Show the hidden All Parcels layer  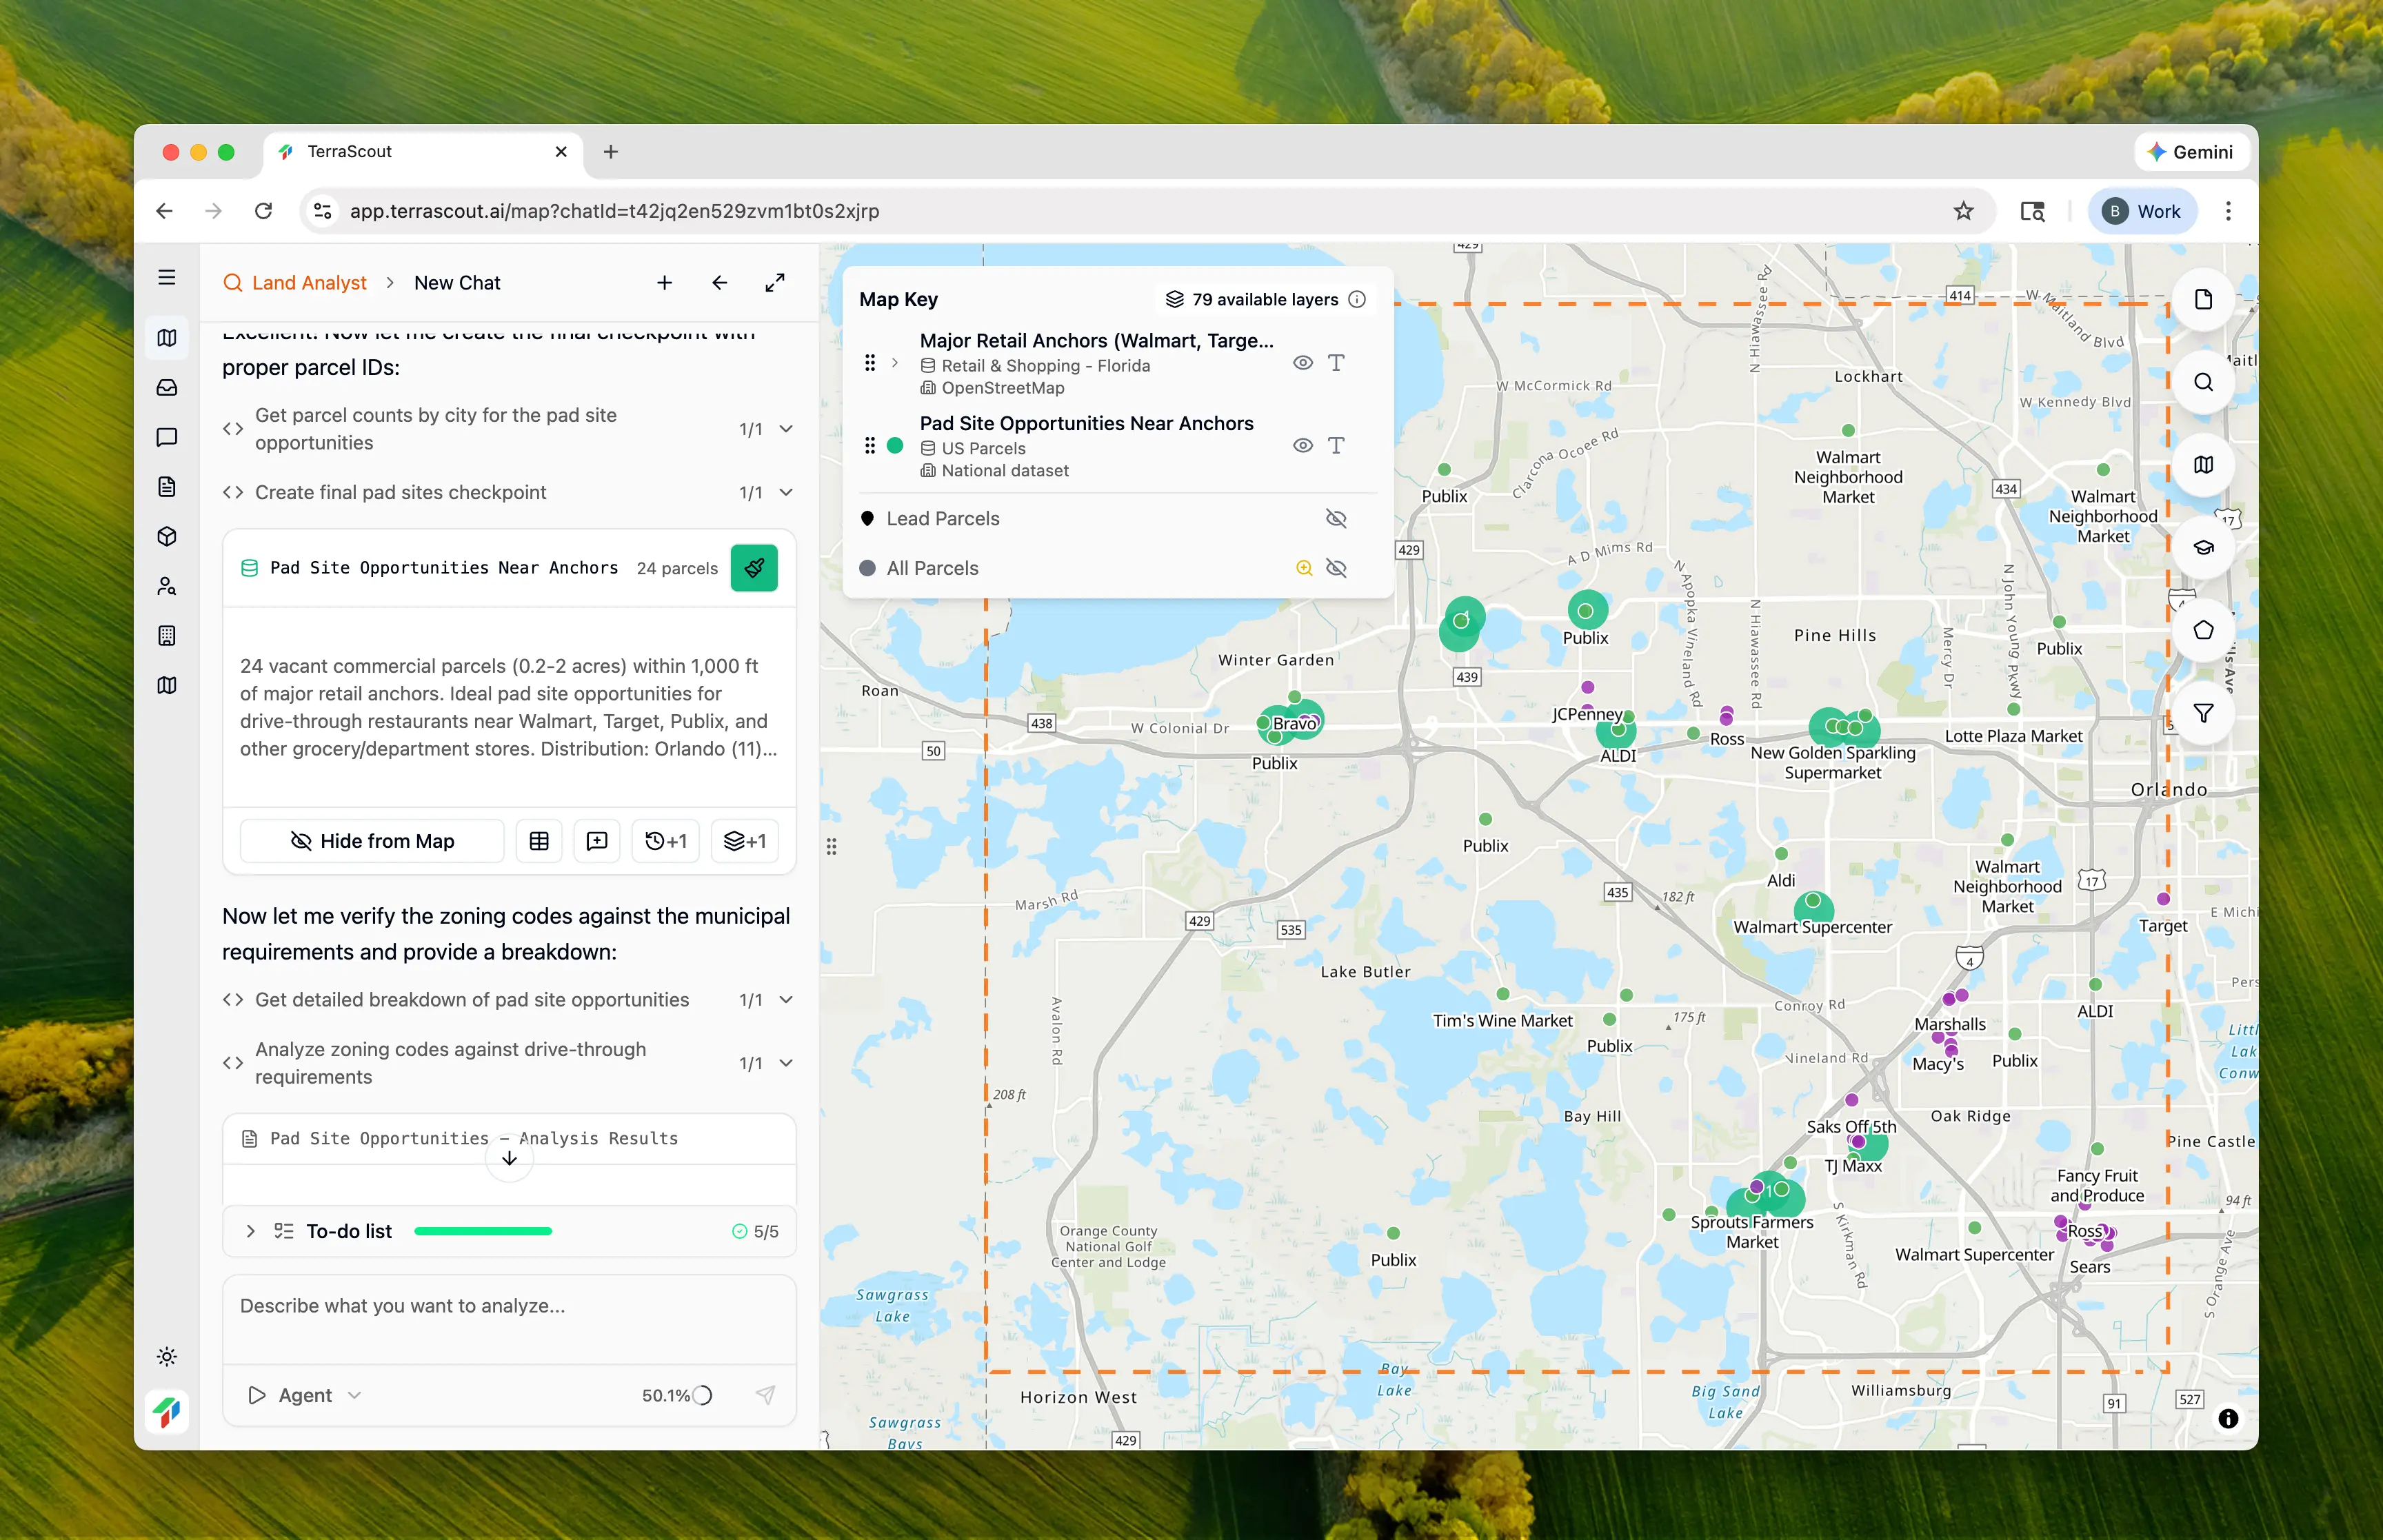pos(1335,568)
